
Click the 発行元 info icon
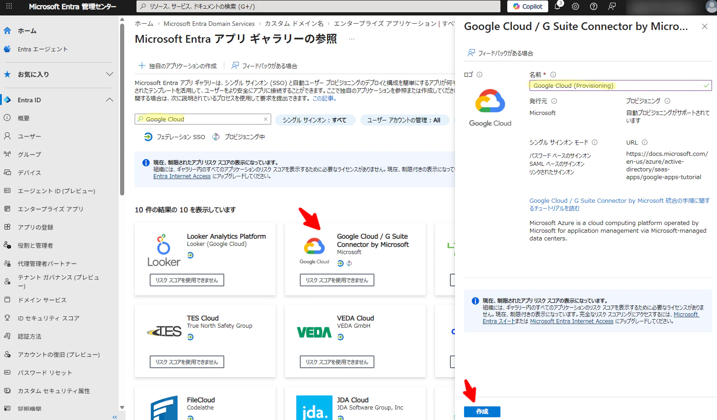[x=554, y=101]
